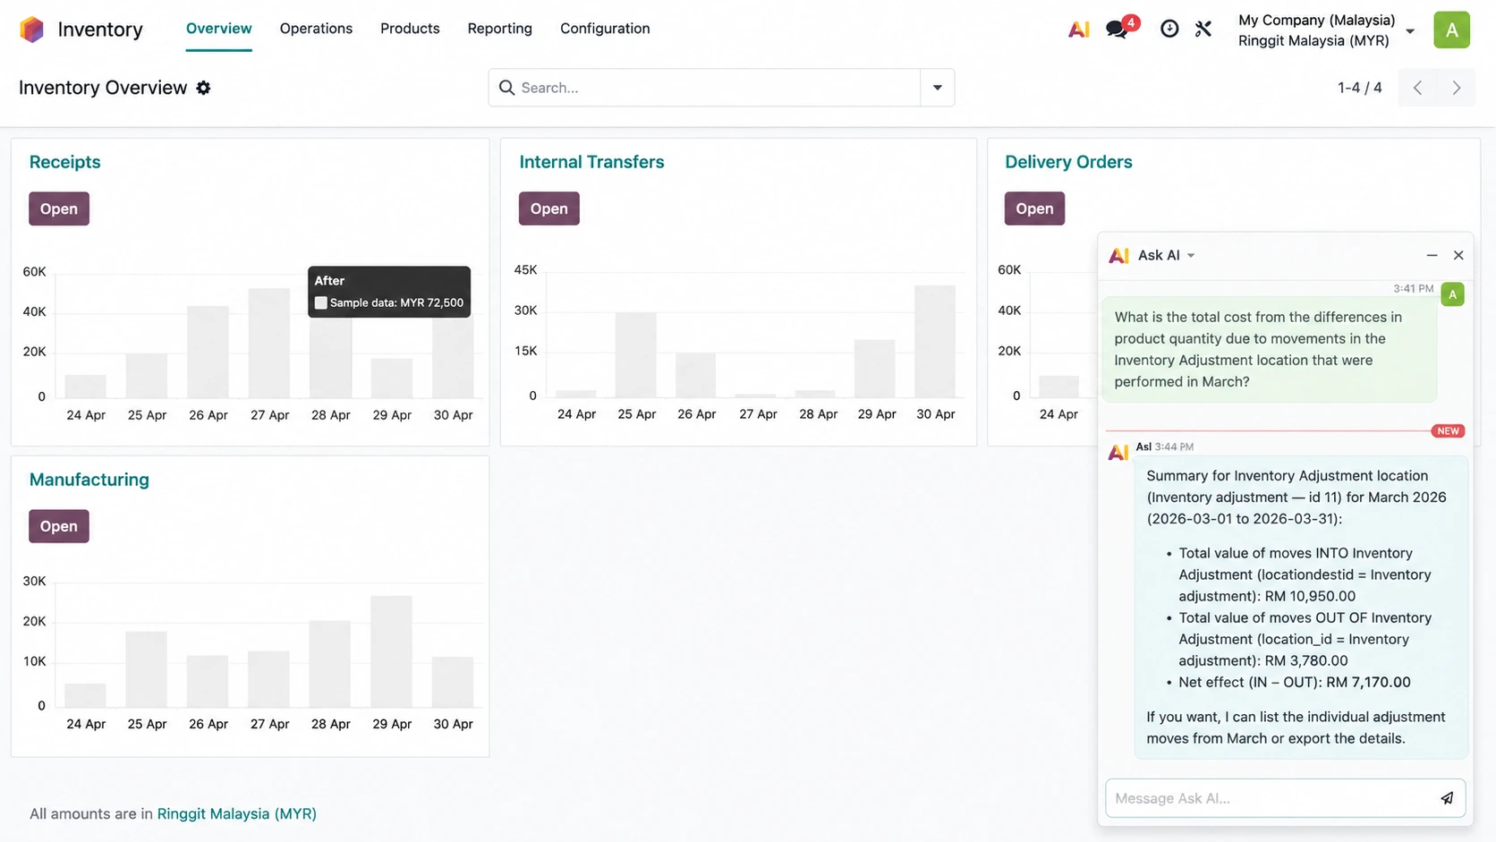Screen dimensions: 1496x842
Task: Minimize the Ask AI chat panel
Action: pos(1432,255)
